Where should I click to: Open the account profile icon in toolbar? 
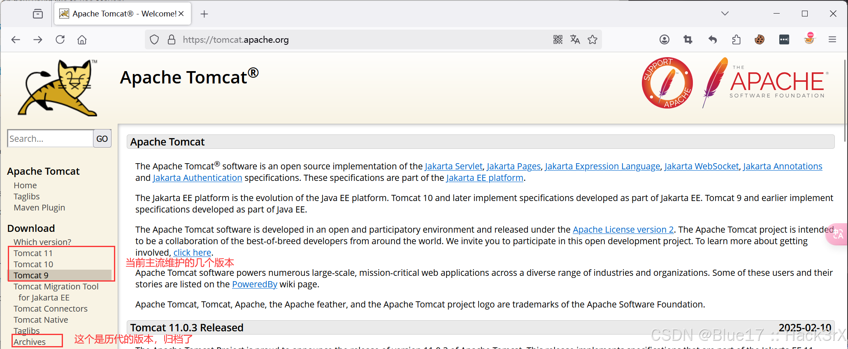[x=664, y=39]
